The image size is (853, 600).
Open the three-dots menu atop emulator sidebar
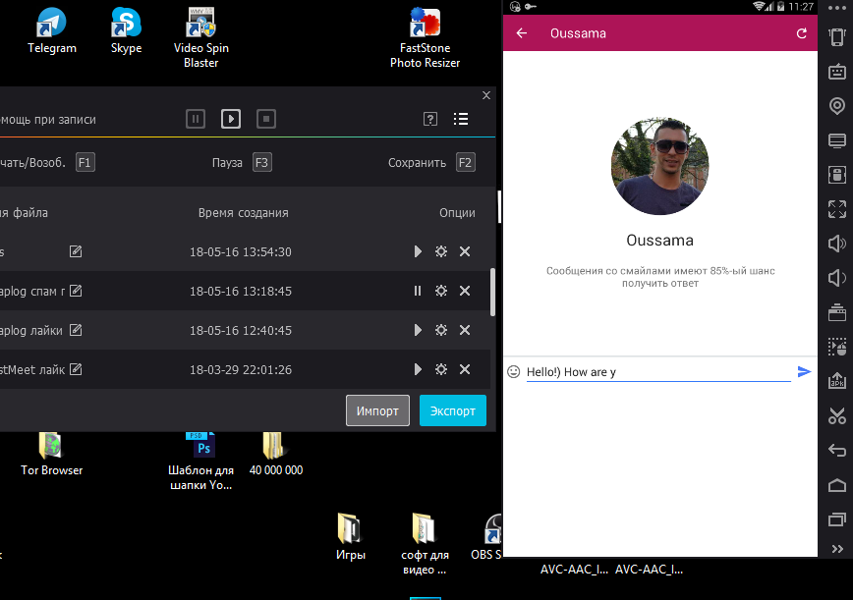click(836, 6)
